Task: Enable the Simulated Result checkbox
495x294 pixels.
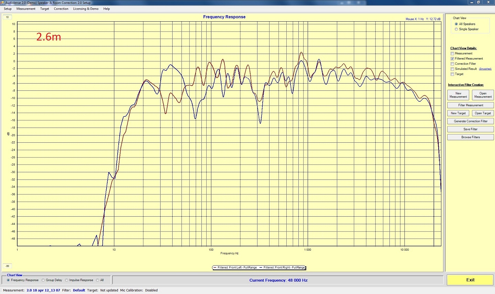Action: pos(452,69)
